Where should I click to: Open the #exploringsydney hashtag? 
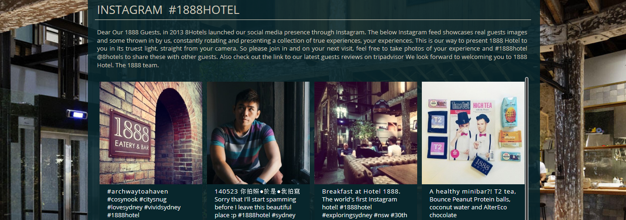point(347,215)
